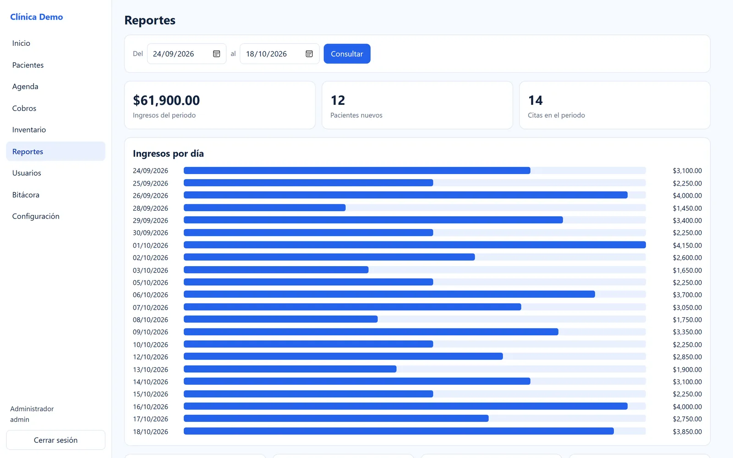The width and height of the screenshot is (733, 458).
Task: Go to Inicio in the sidebar
Action: [55, 43]
